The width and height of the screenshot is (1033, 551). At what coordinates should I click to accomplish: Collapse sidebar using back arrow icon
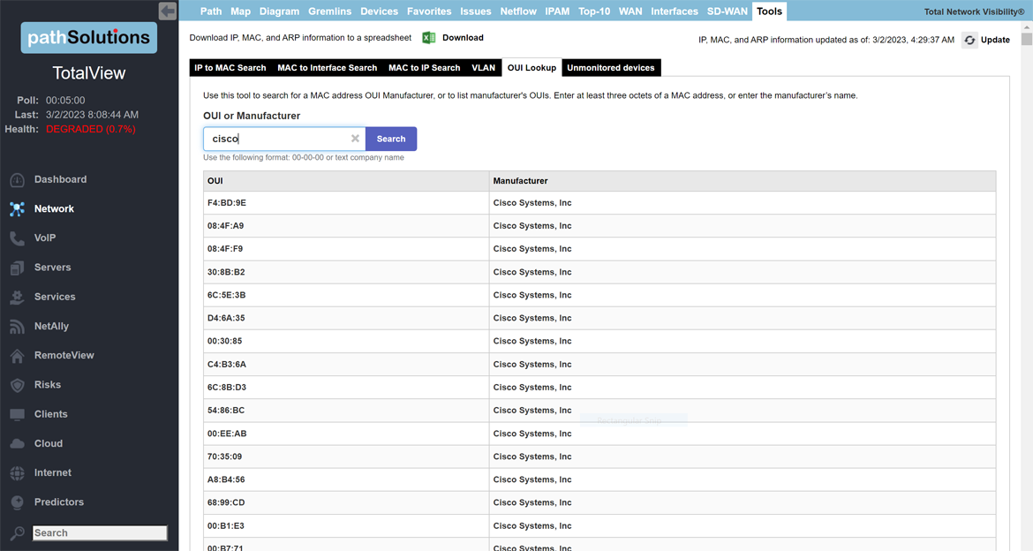coord(168,11)
